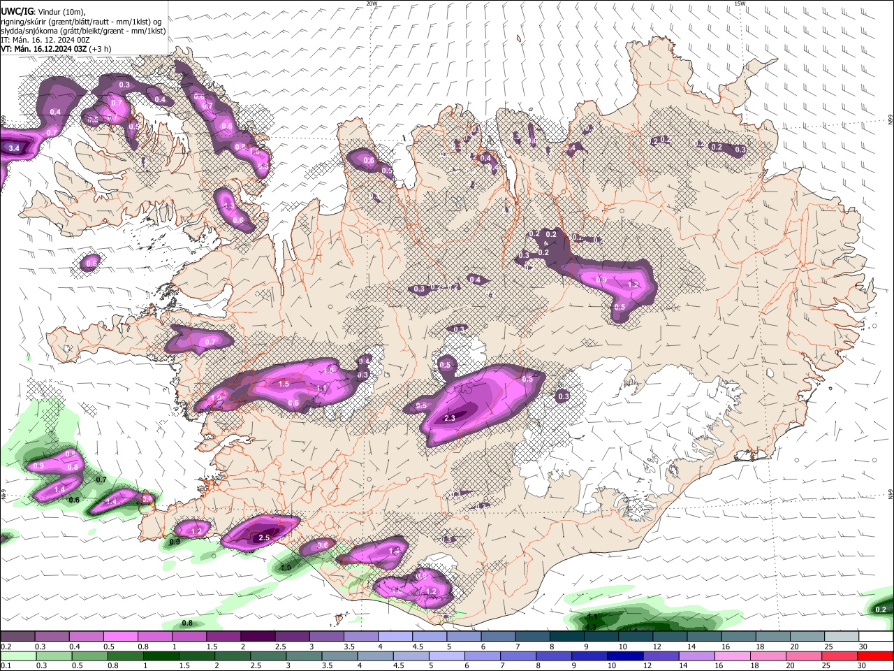Image resolution: width=894 pixels, height=671 pixels.
Task: Select the lower legend swatch between 0.5 and 0.8
Action: (89, 656)
